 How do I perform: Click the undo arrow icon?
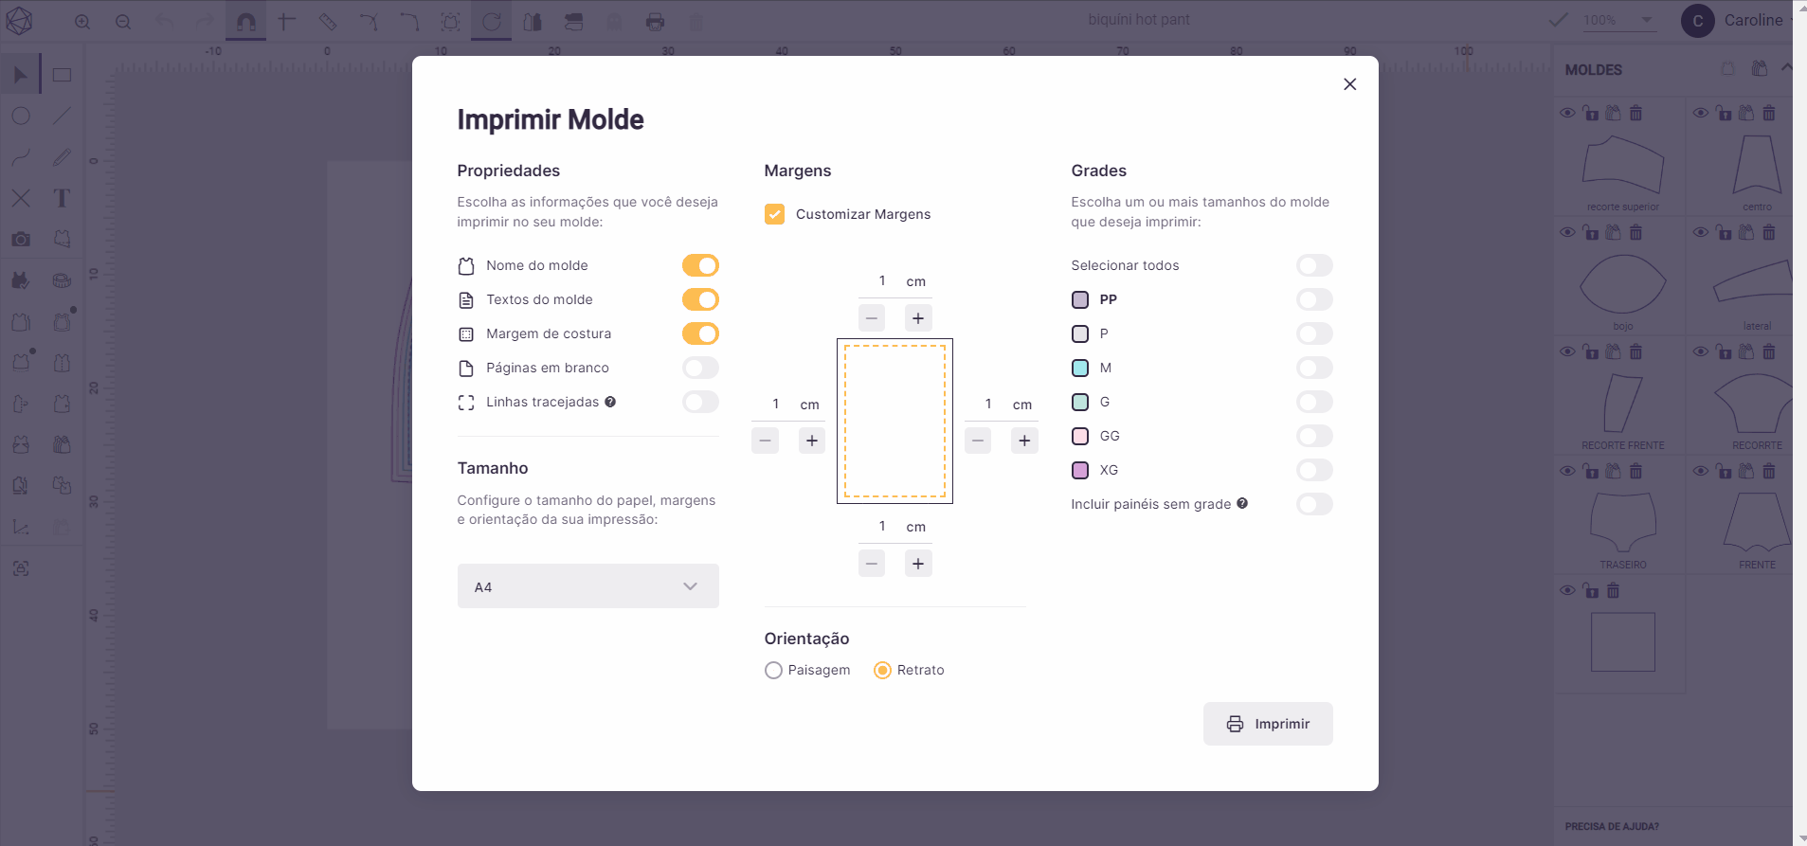coord(164,21)
